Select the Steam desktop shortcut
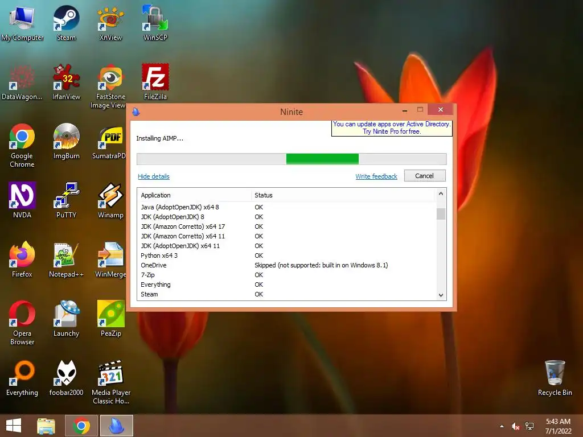583x437 pixels. (66, 23)
